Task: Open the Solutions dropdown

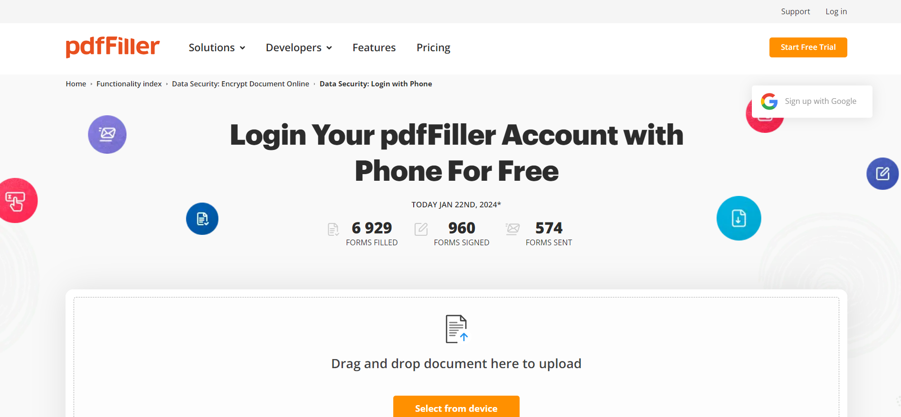Action: [212, 47]
